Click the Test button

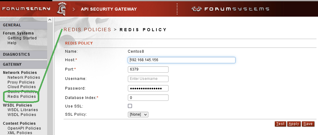point(280,124)
